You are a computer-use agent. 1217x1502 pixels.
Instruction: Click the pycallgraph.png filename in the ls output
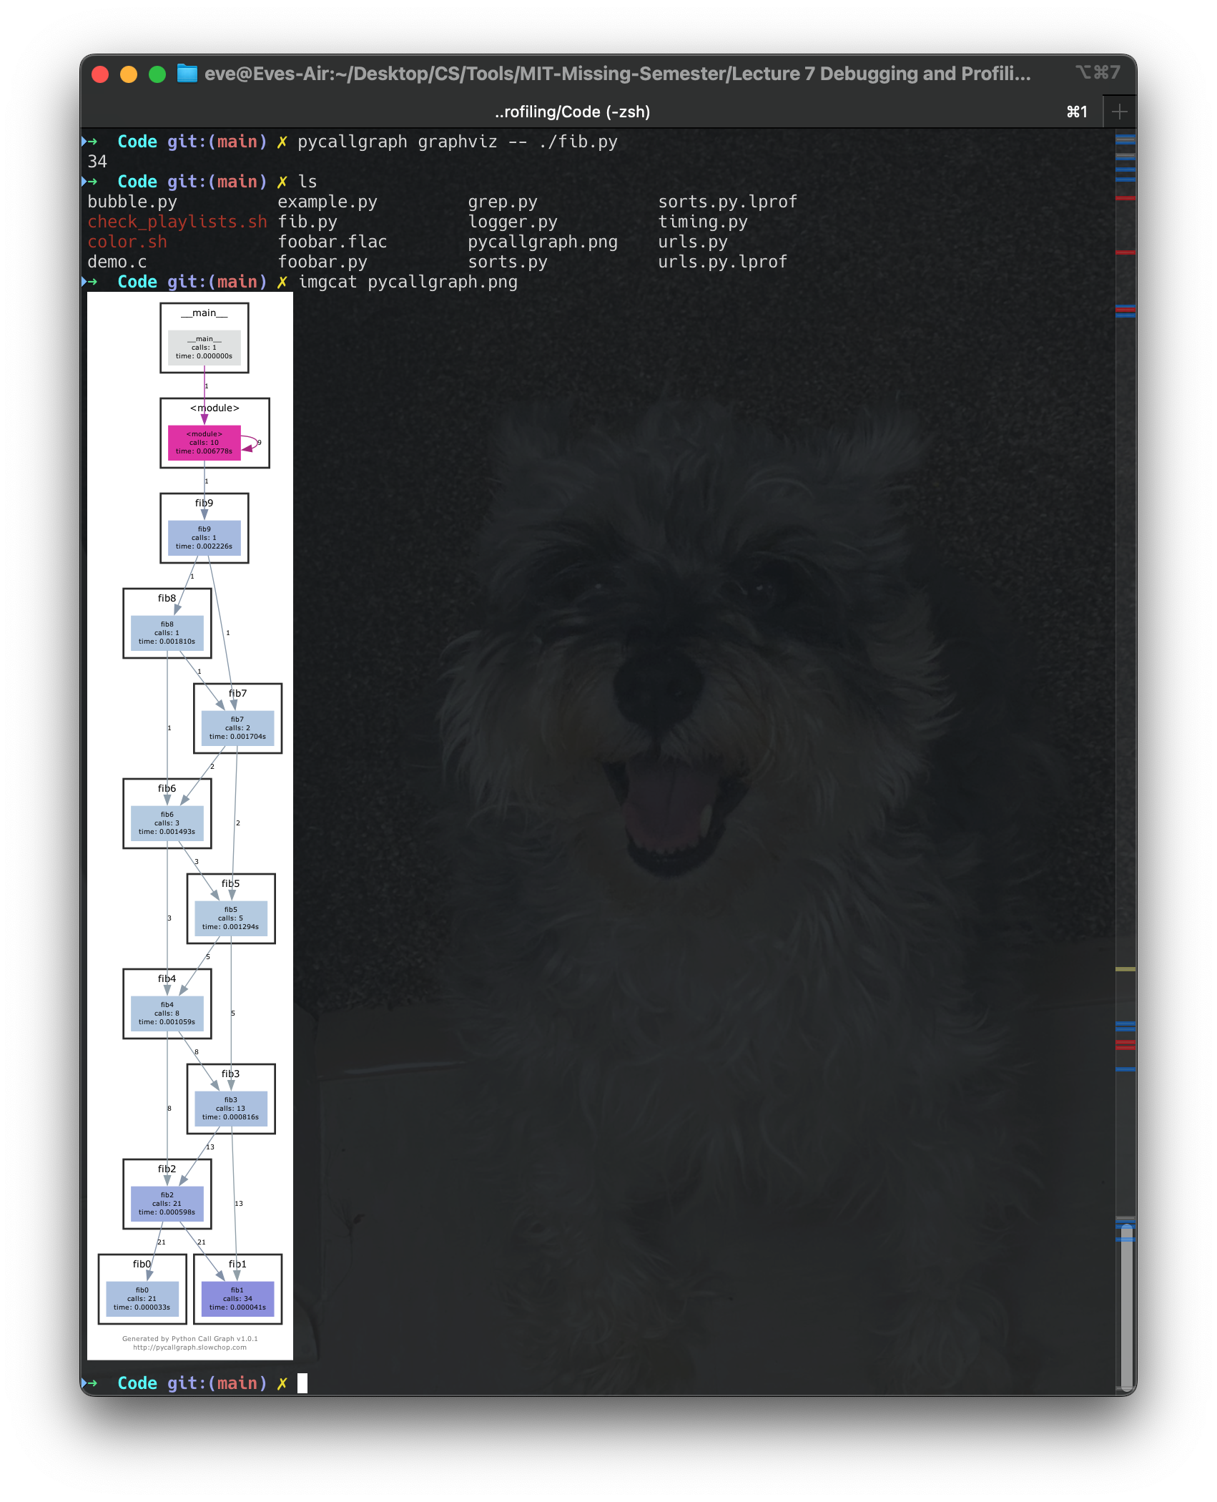coord(543,242)
